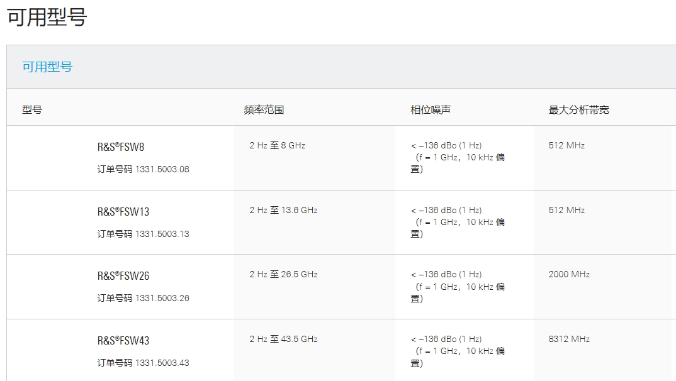Viewport: 676px width, 381px height.
Task: Open the R&S FSW8 model link
Action: (x=121, y=146)
